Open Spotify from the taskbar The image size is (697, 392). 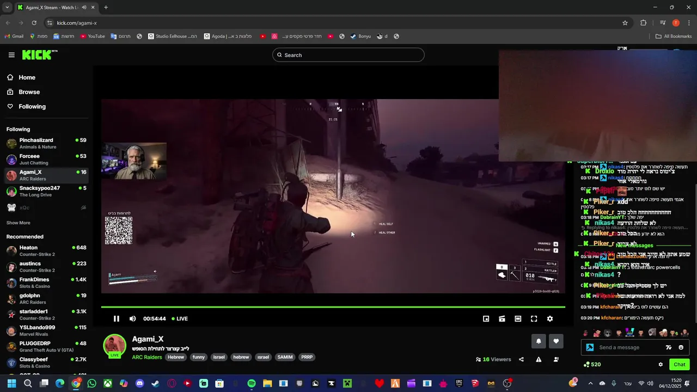click(x=252, y=384)
